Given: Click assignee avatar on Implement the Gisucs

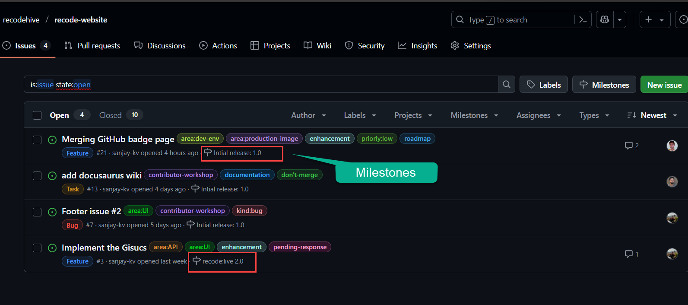Looking at the screenshot, I should [672, 254].
